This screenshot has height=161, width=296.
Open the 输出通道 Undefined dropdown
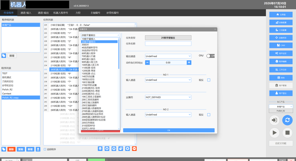pos(168,56)
